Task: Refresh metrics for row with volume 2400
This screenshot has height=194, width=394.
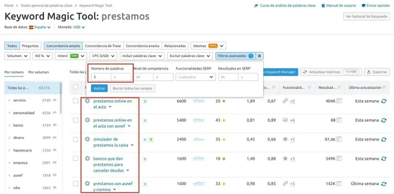Action: [383, 139]
